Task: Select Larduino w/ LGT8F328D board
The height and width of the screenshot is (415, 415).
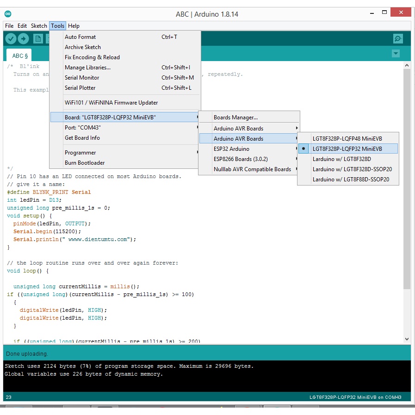Action: [x=341, y=159]
